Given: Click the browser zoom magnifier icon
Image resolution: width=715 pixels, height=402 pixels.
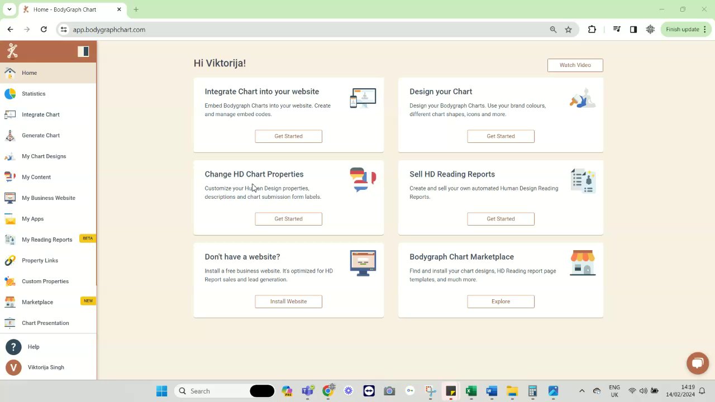Looking at the screenshot, I should 553,30.
